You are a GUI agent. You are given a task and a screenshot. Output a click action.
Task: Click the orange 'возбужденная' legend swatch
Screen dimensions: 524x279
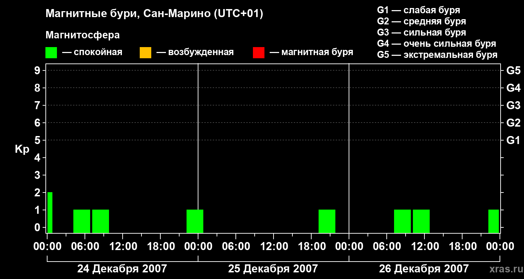click(x=145, y=53)
